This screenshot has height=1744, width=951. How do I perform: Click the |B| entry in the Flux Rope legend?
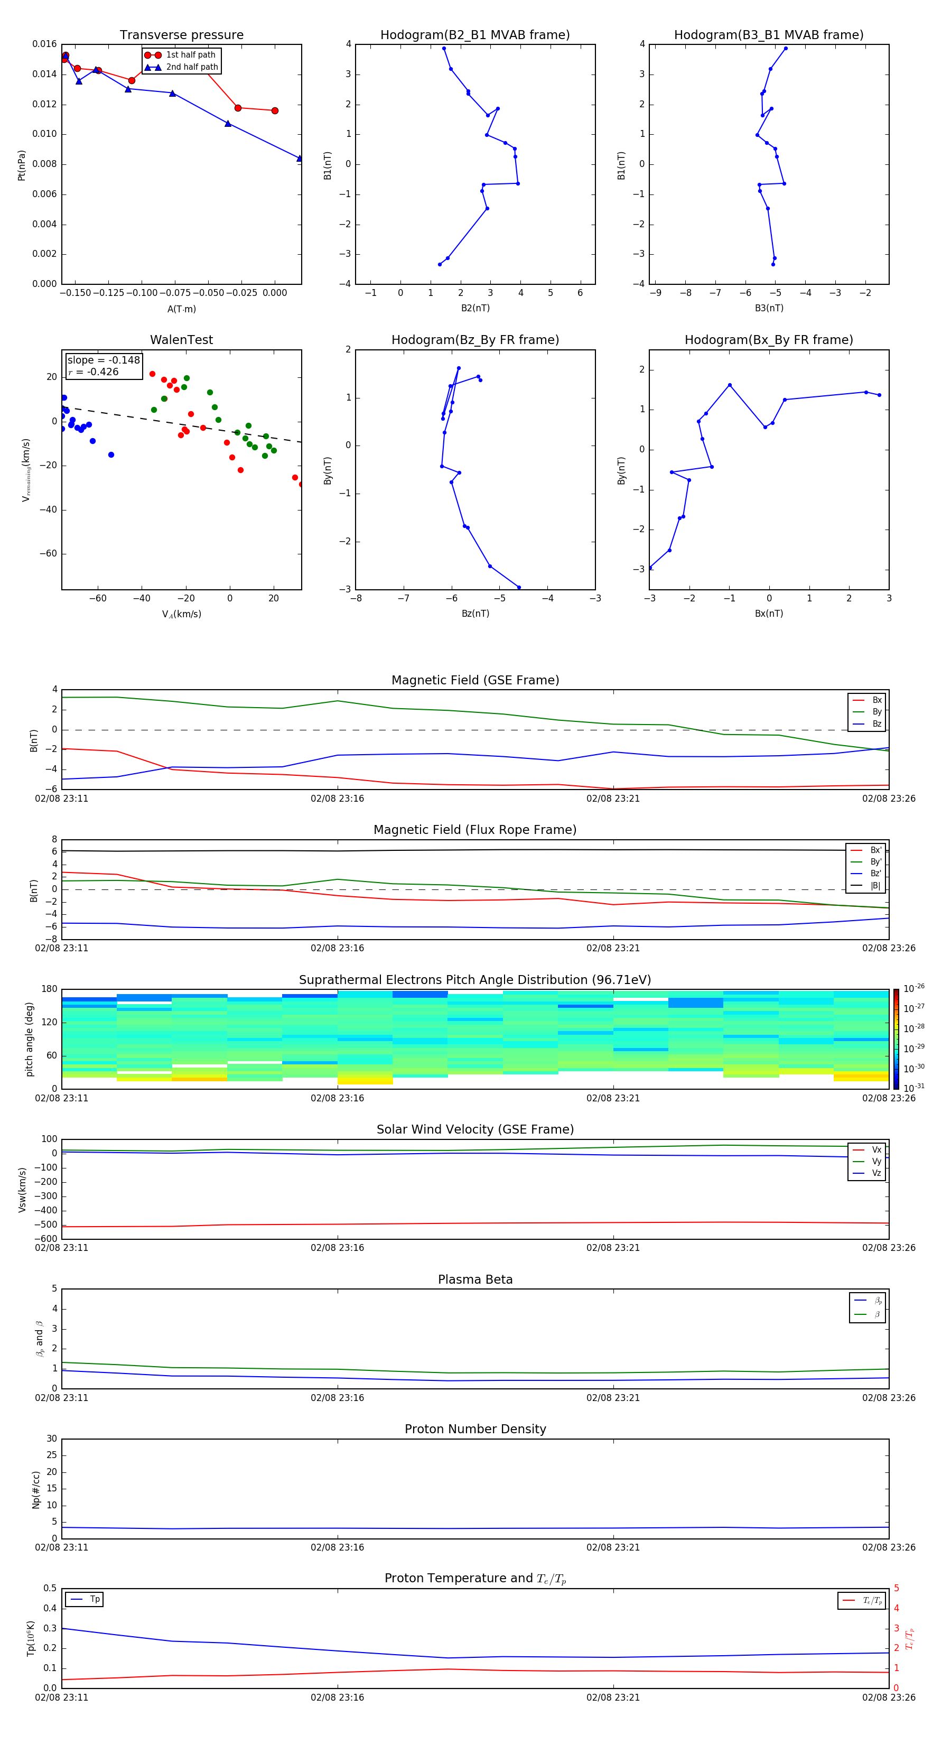pos(866,886)
